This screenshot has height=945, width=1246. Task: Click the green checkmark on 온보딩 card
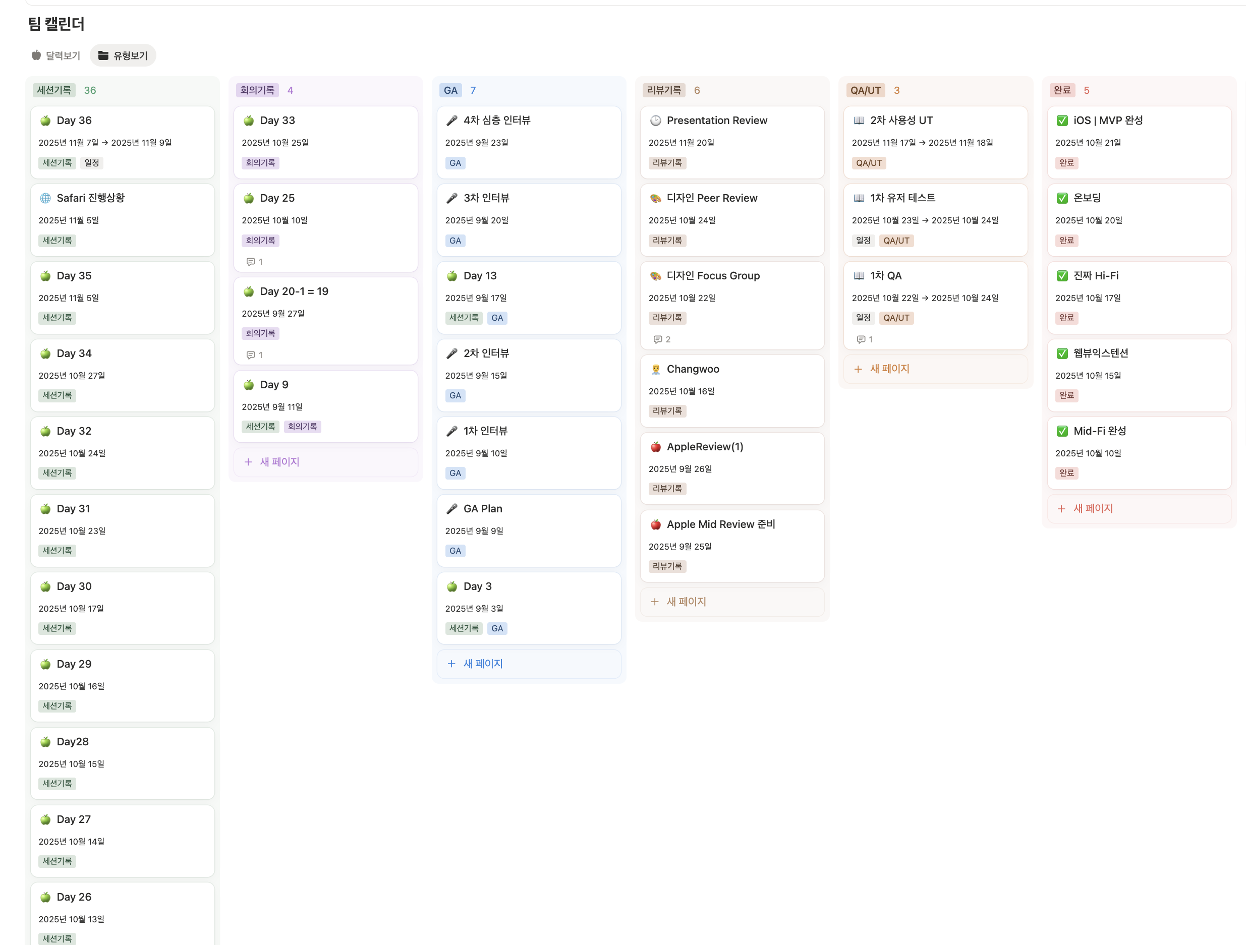1062,198
